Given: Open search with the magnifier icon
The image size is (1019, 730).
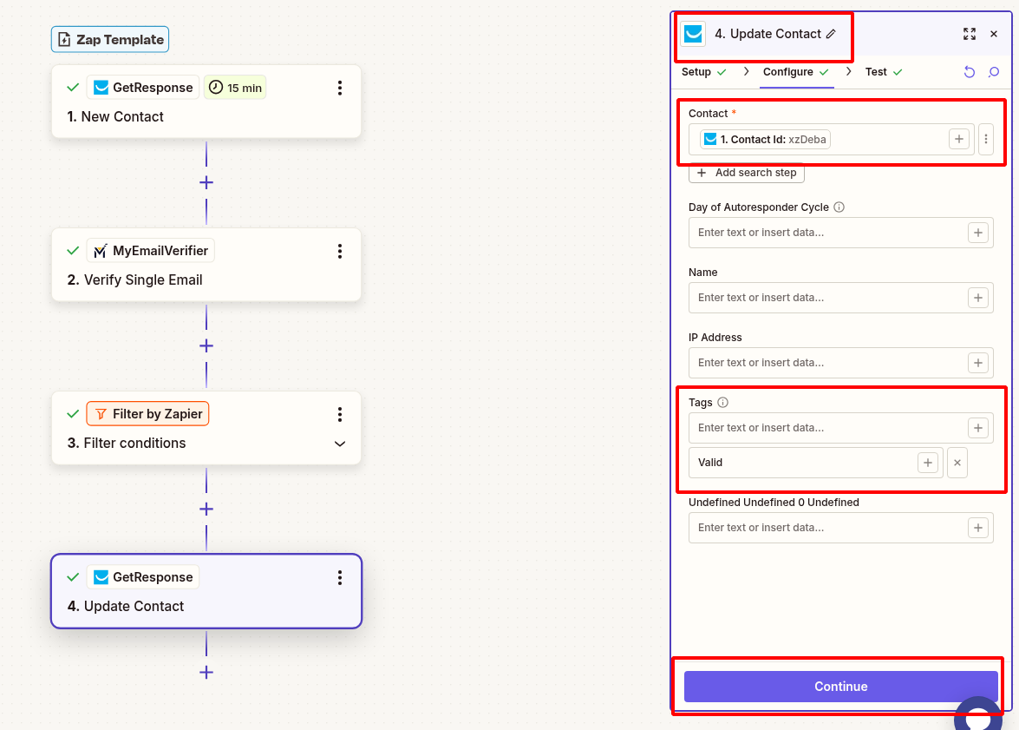Looking at the screenshot, I should (x=993, y=72).
